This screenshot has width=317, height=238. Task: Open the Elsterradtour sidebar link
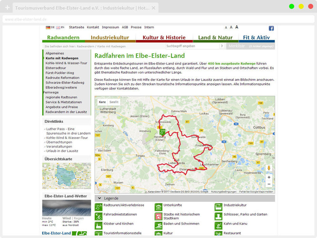[56, 68]
